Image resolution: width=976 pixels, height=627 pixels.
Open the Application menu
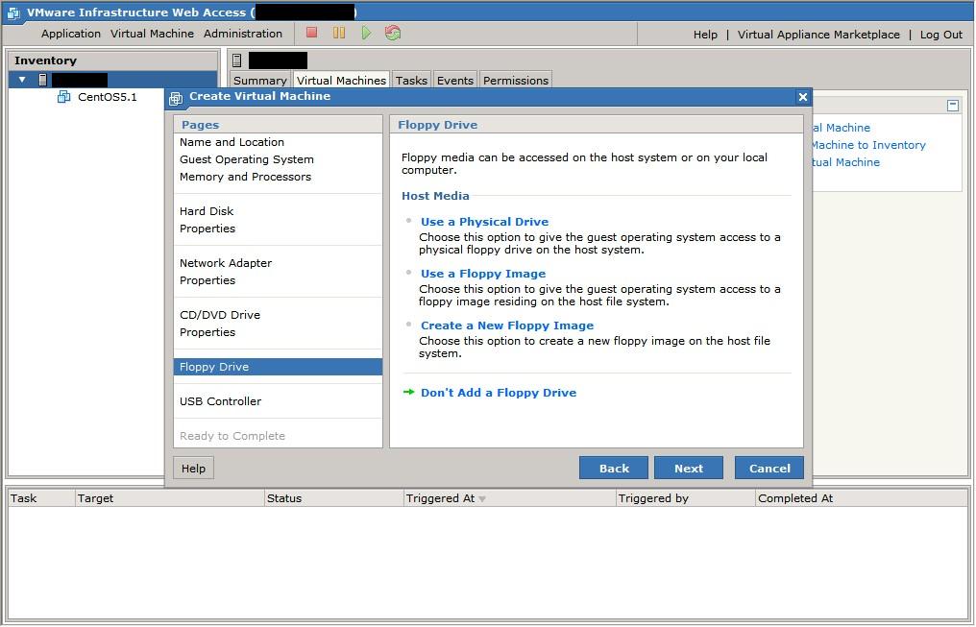(71, 34)
